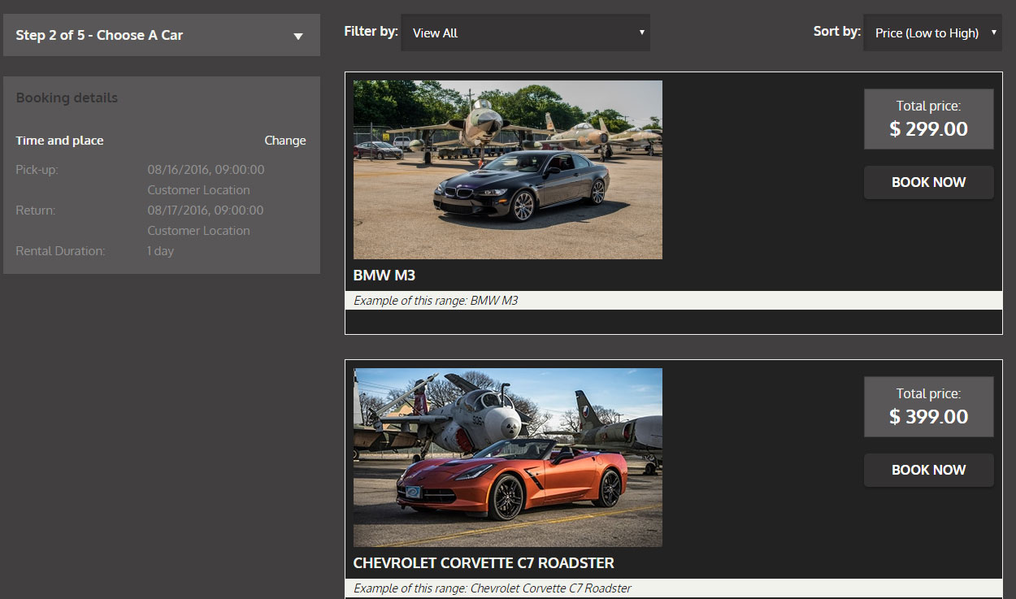Book the Chevrolet Corvette C7 Roadster
This screenshot has width=1016, height=599.
[929, 470]
